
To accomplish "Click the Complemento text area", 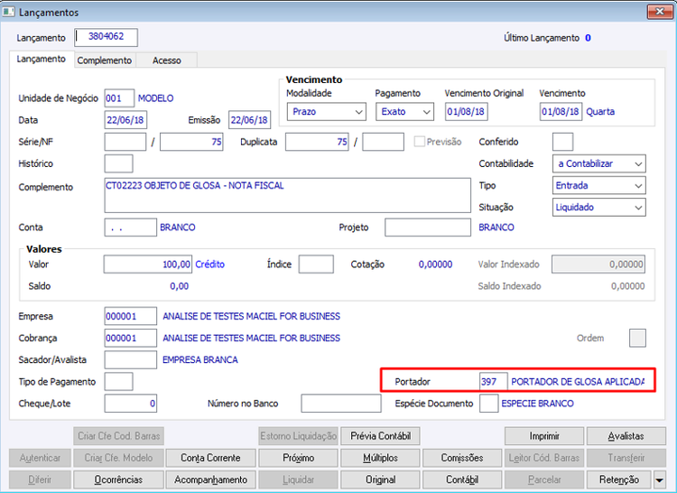I will 288,195.
